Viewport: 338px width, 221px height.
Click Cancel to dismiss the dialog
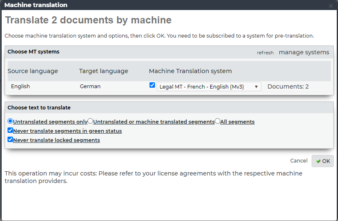[299, 161]
